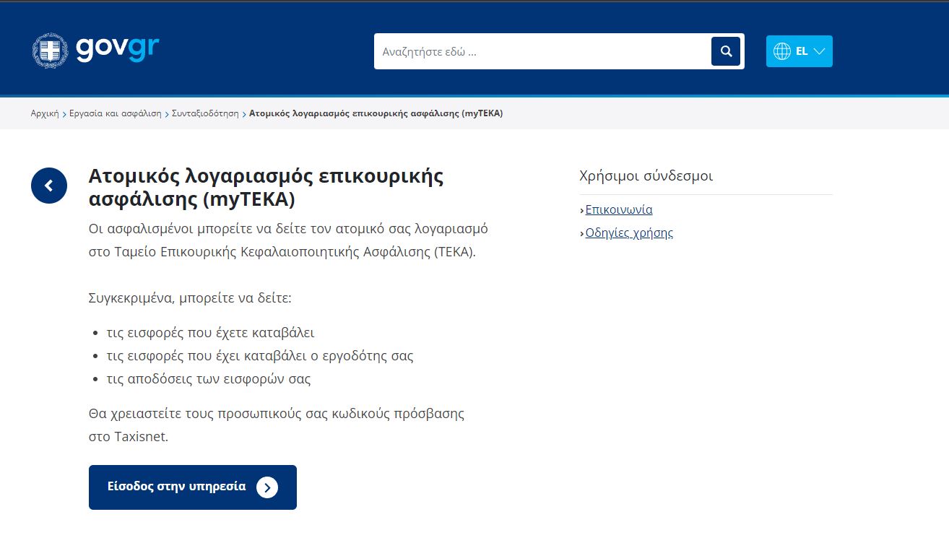Click the small chevron before 'Οδηγίες χρήσης'
Viewport: 949px width, 543px height.
click(582, 234)
